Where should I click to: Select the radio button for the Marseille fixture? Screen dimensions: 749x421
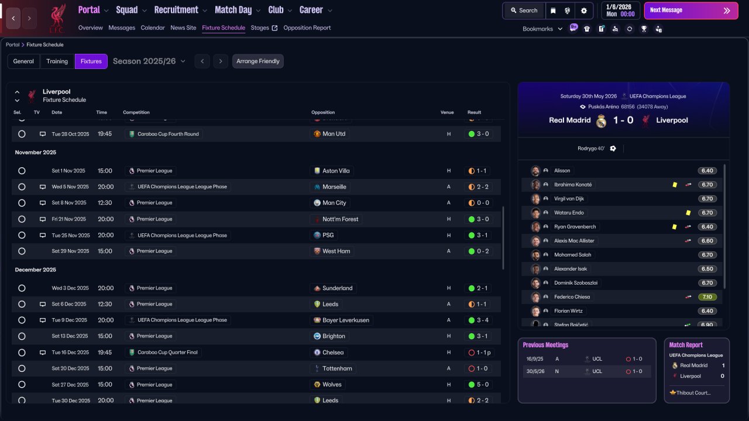click(x=22, y=187)
